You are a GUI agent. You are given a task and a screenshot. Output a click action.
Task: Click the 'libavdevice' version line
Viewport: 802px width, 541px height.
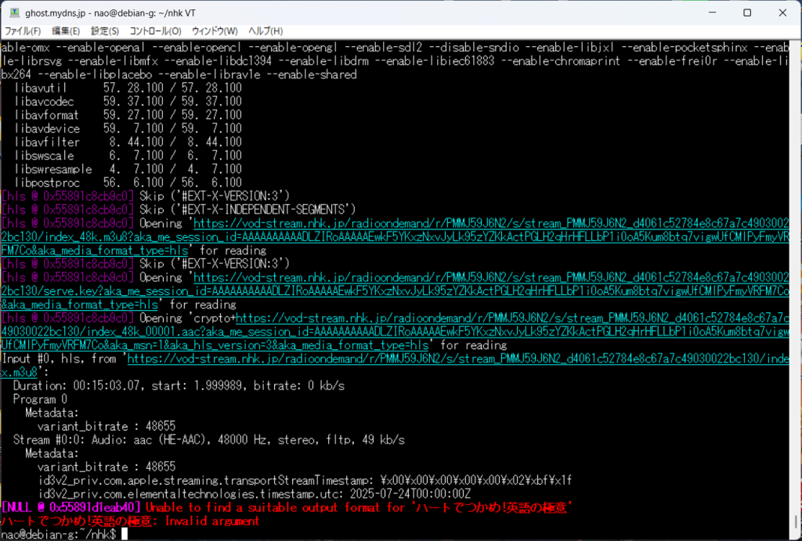tap(128, 128)
